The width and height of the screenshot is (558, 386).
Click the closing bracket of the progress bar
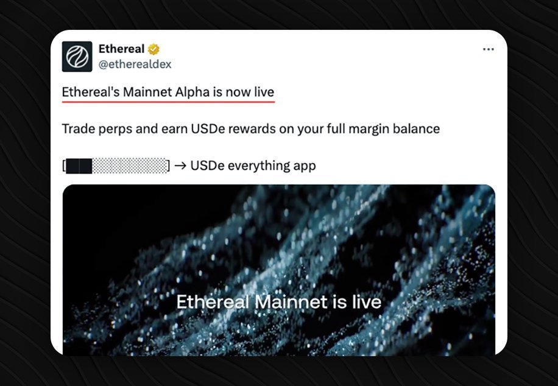pyautogui.click(x=168, y=166)
